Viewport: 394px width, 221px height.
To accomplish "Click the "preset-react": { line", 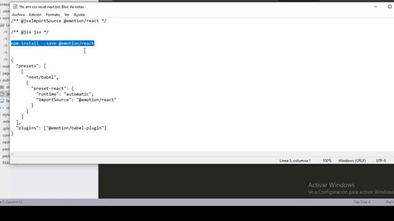I will pyautogui.click(x=52, y=88).
